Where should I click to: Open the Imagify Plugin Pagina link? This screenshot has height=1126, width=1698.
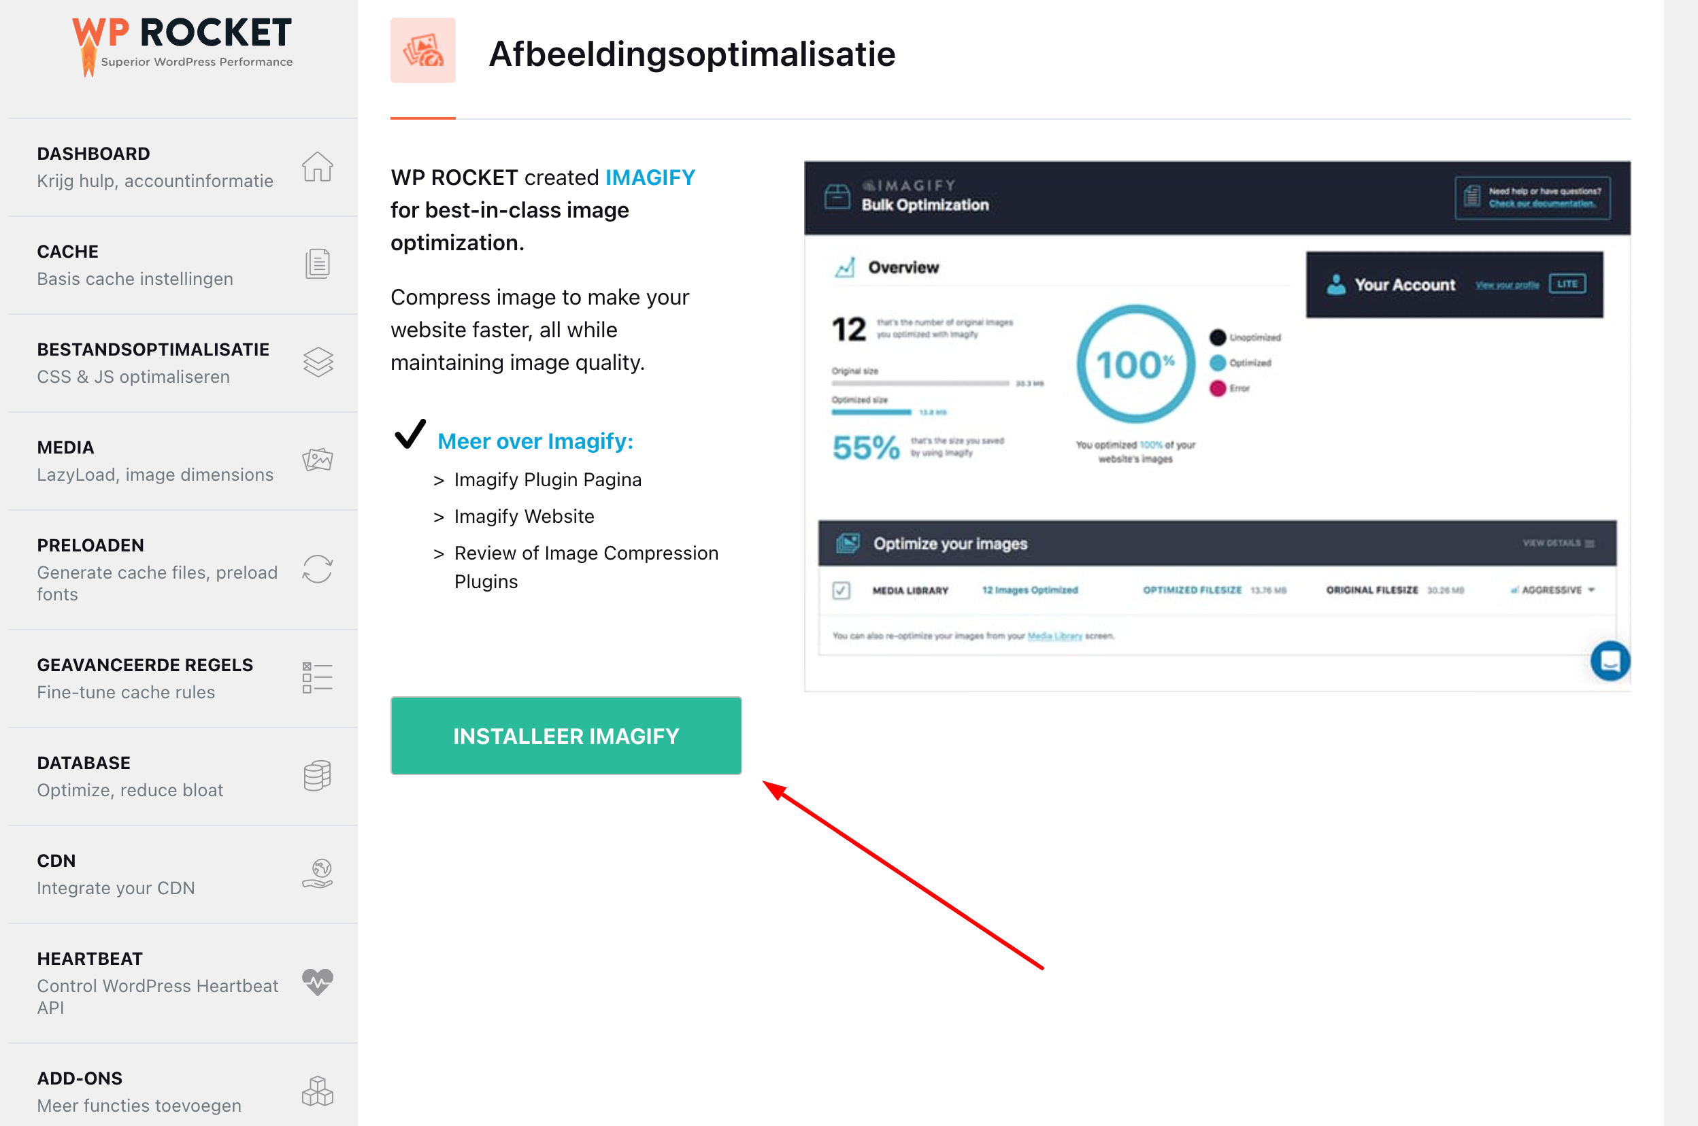click(x=548, y=479)
